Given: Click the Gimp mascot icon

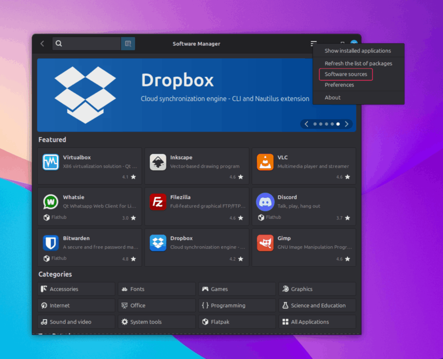Looking at the screenshot, I should [x=265, y=243].
